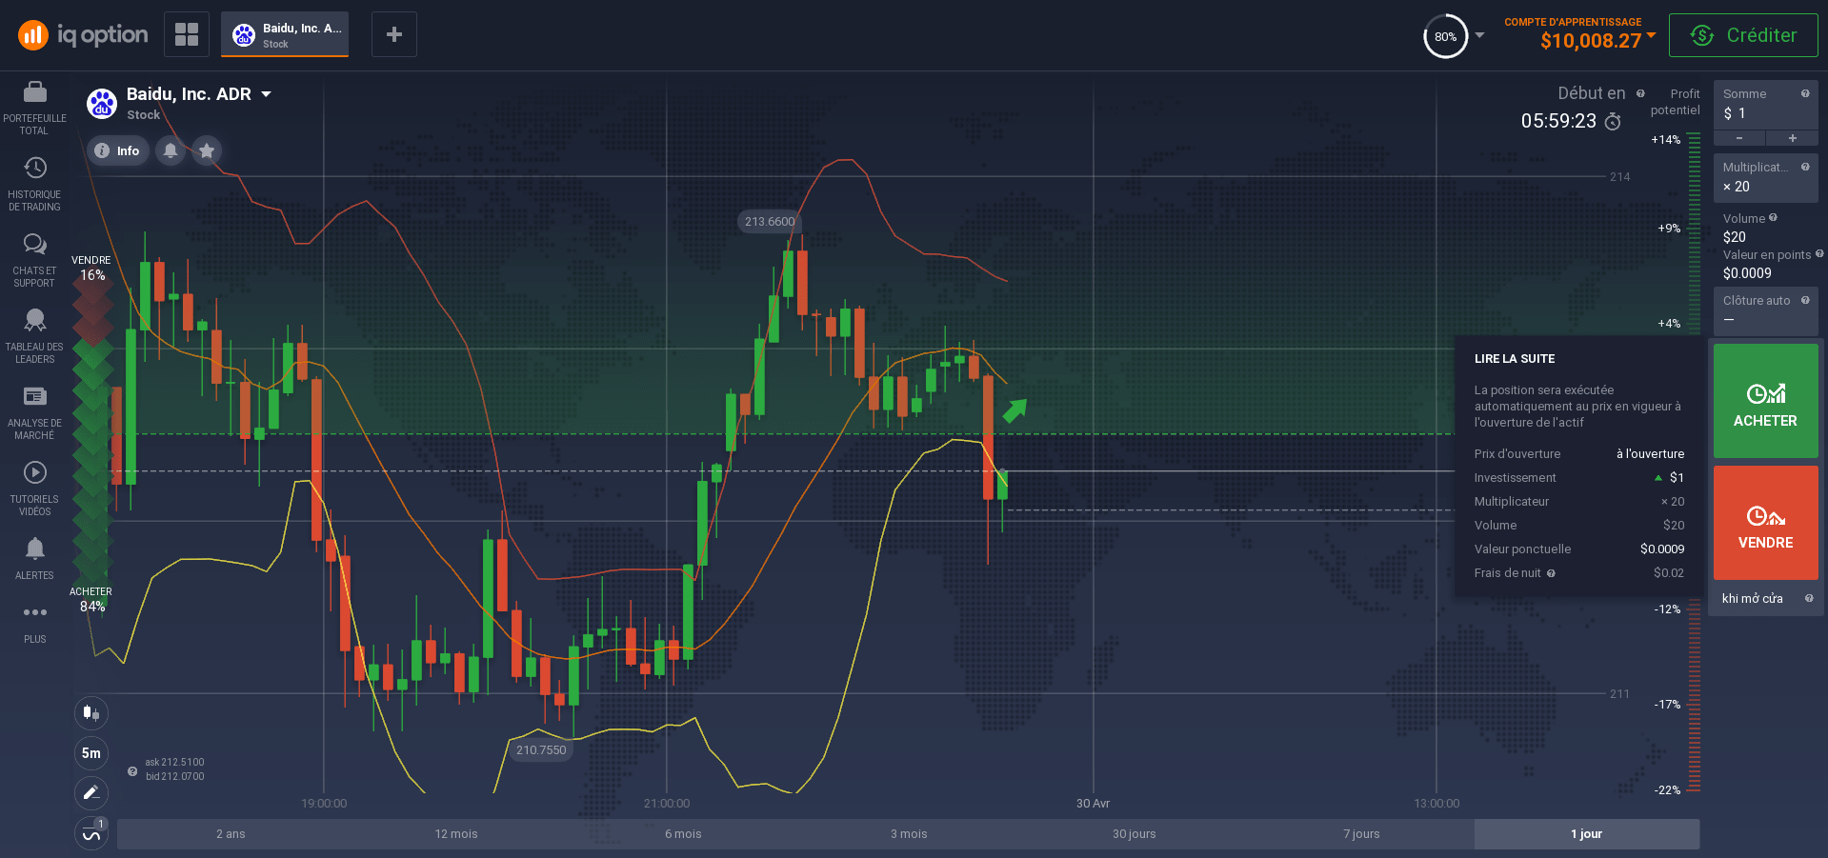
Task: Open the Info button for Baidu
Action: pos(118,150)
